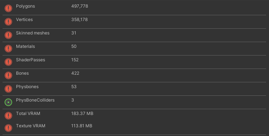Click the Total VRAM warning icon
Image resolution: width=269 pixels, height=136 pixels.
8,116
